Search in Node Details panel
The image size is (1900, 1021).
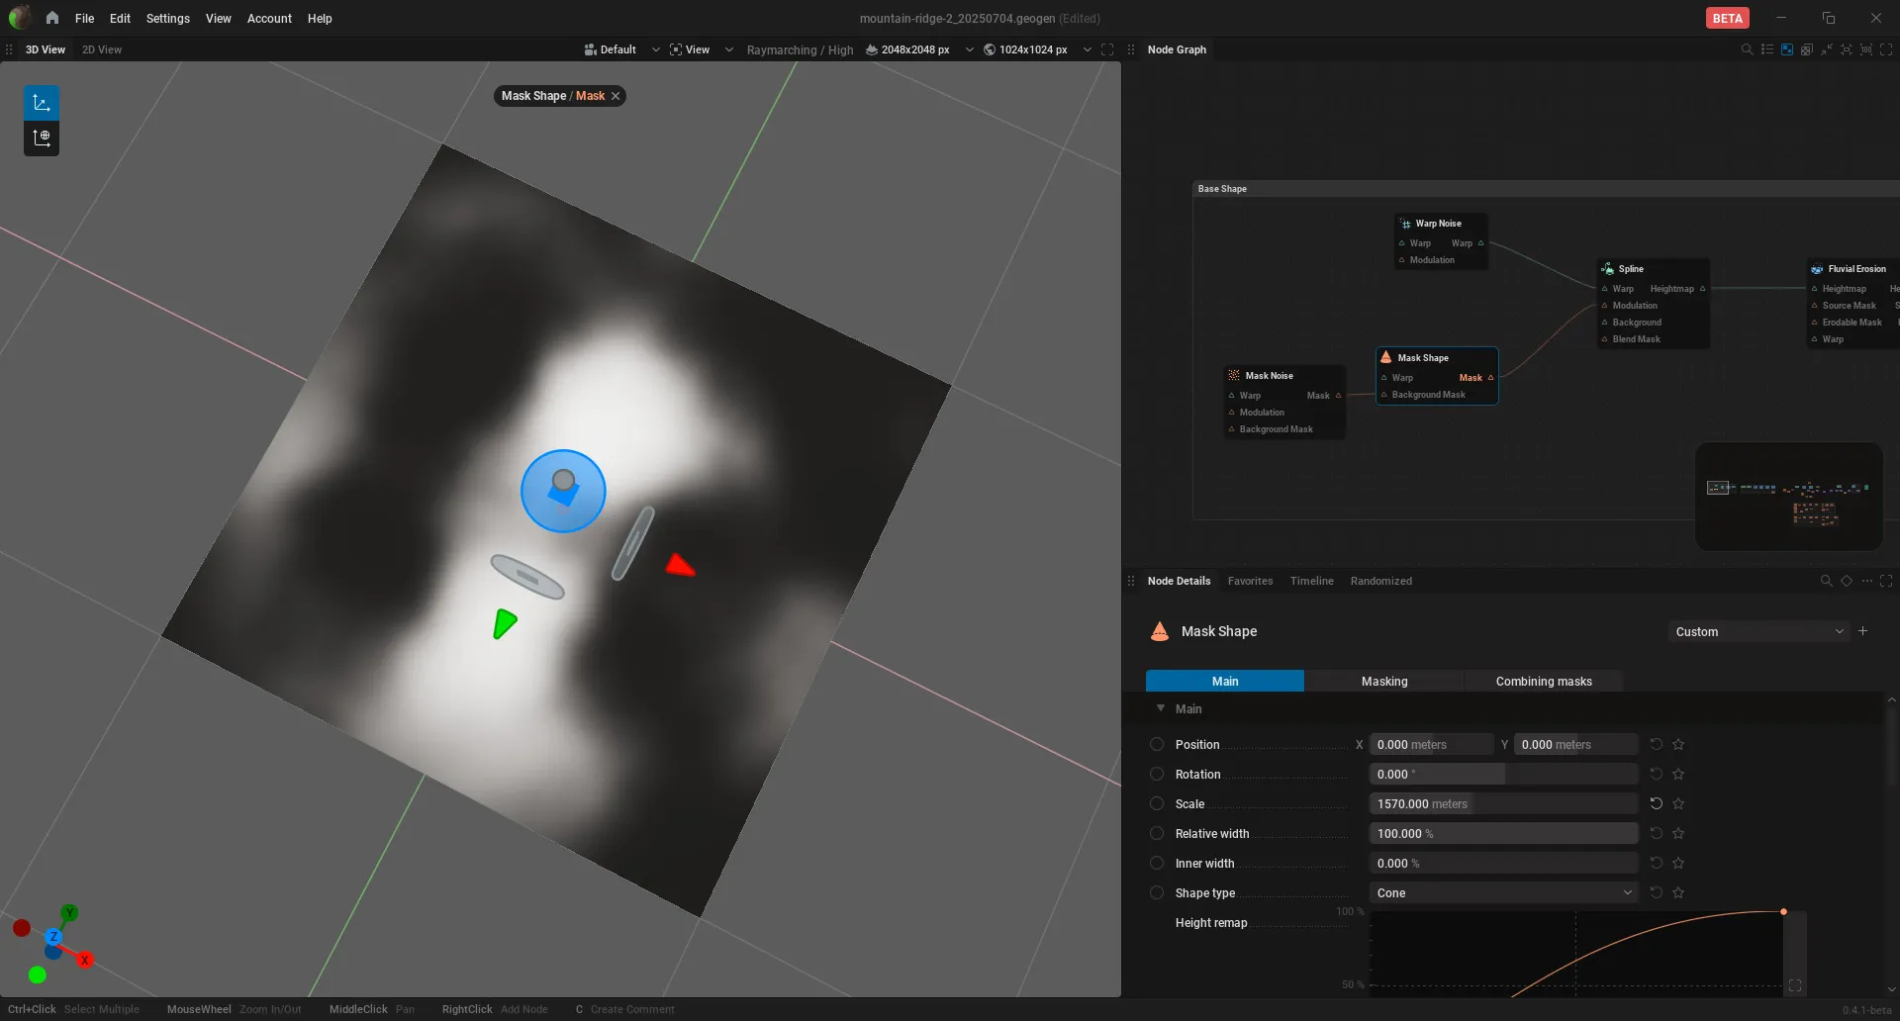tap(1826, 581)
